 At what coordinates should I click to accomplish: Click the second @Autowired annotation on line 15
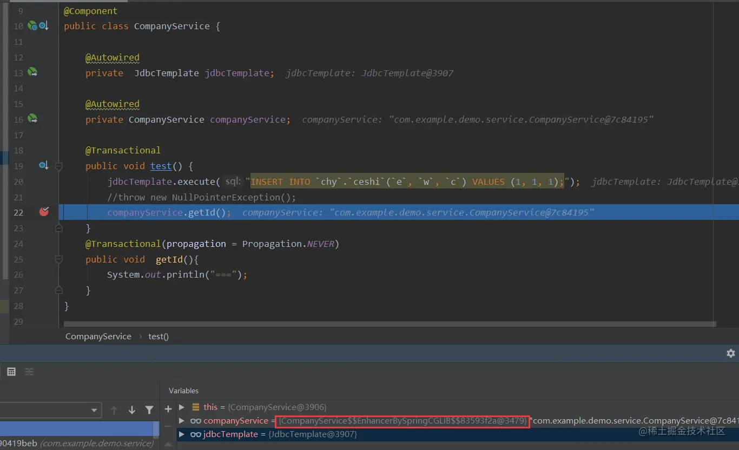tap(112, 104)
